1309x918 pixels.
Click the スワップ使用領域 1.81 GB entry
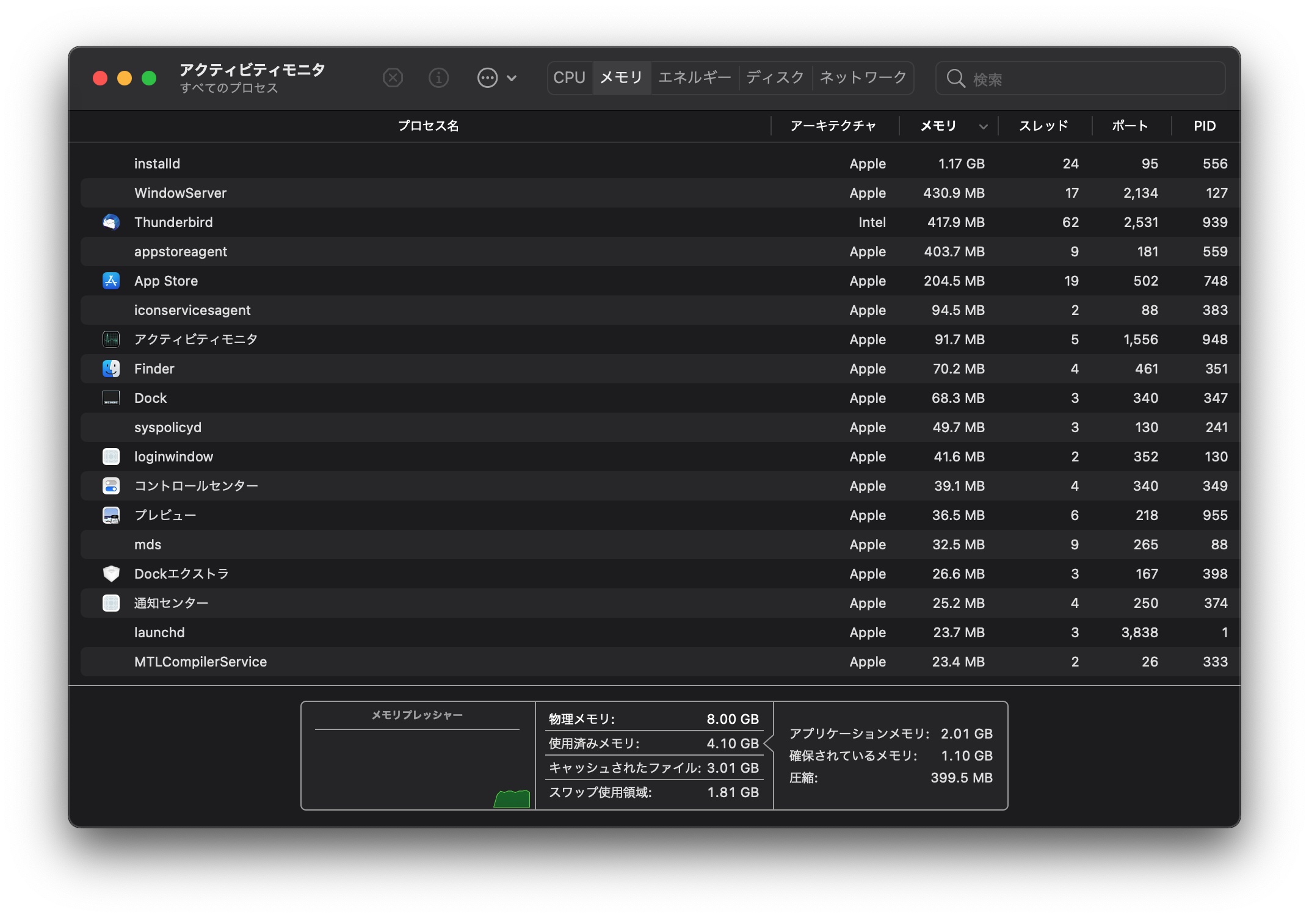653,792
